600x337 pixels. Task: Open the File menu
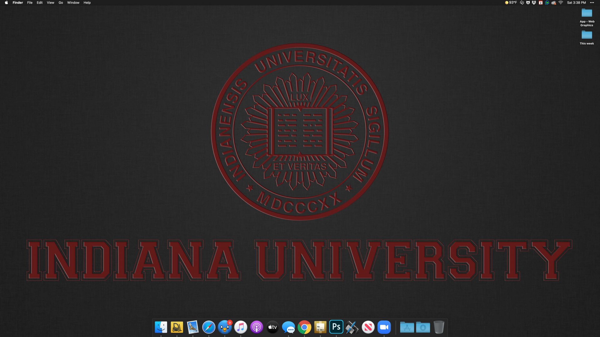coord(30,3)
